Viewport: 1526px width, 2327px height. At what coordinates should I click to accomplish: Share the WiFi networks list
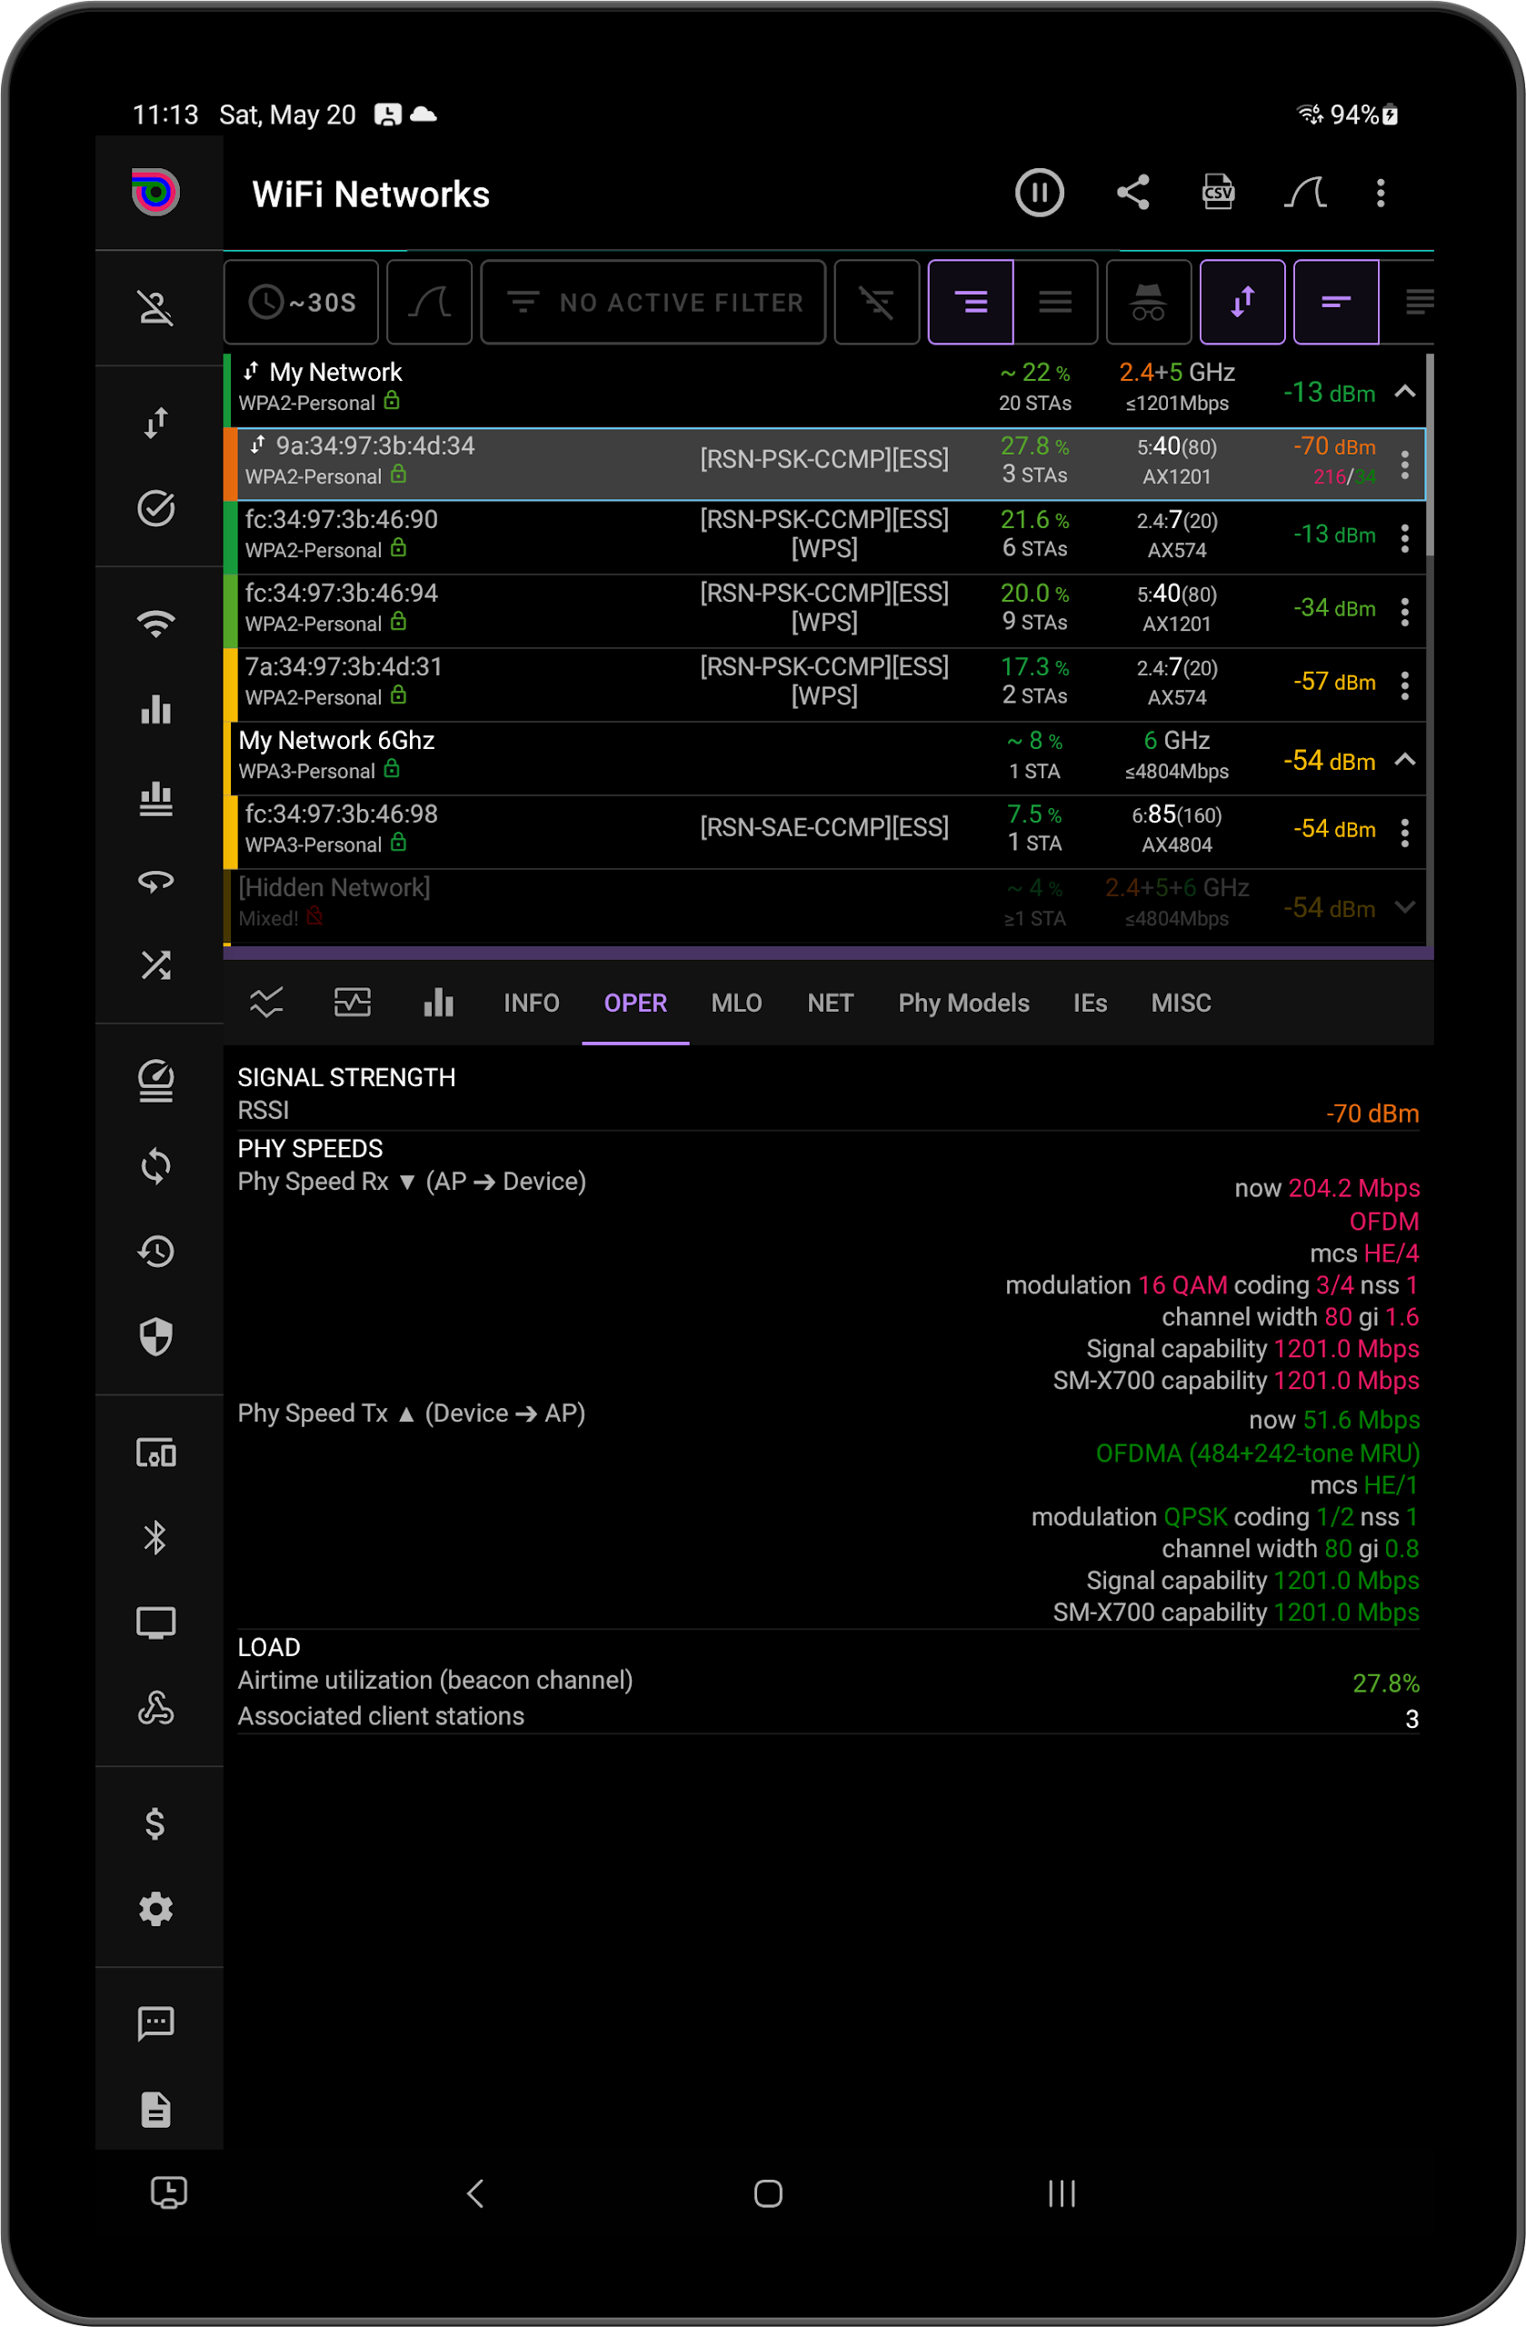1133,193
